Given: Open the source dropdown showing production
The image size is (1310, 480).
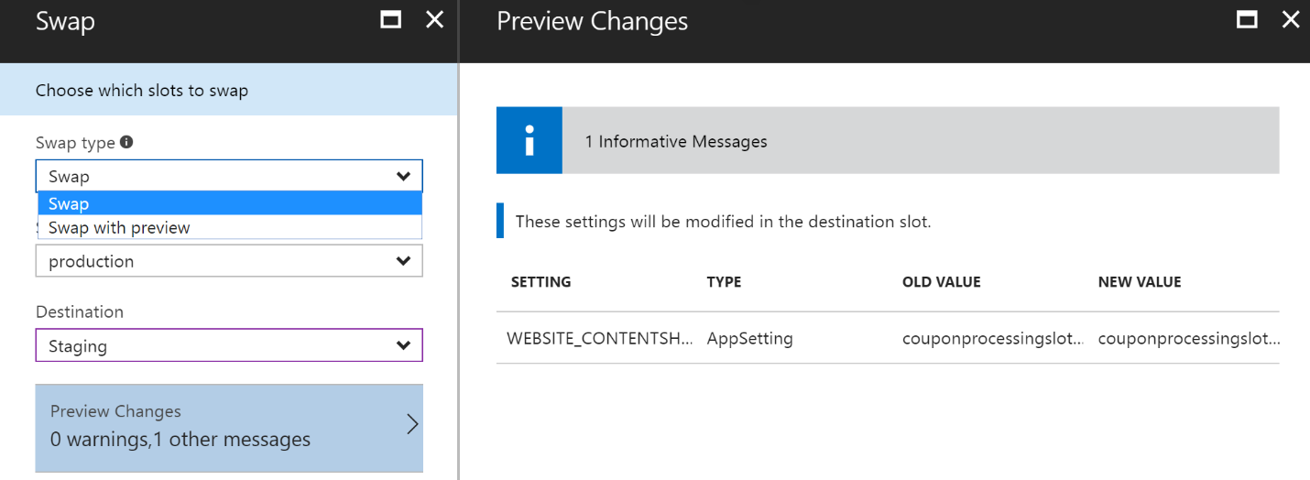Looking at the screenshot, I should click(229, 261).
